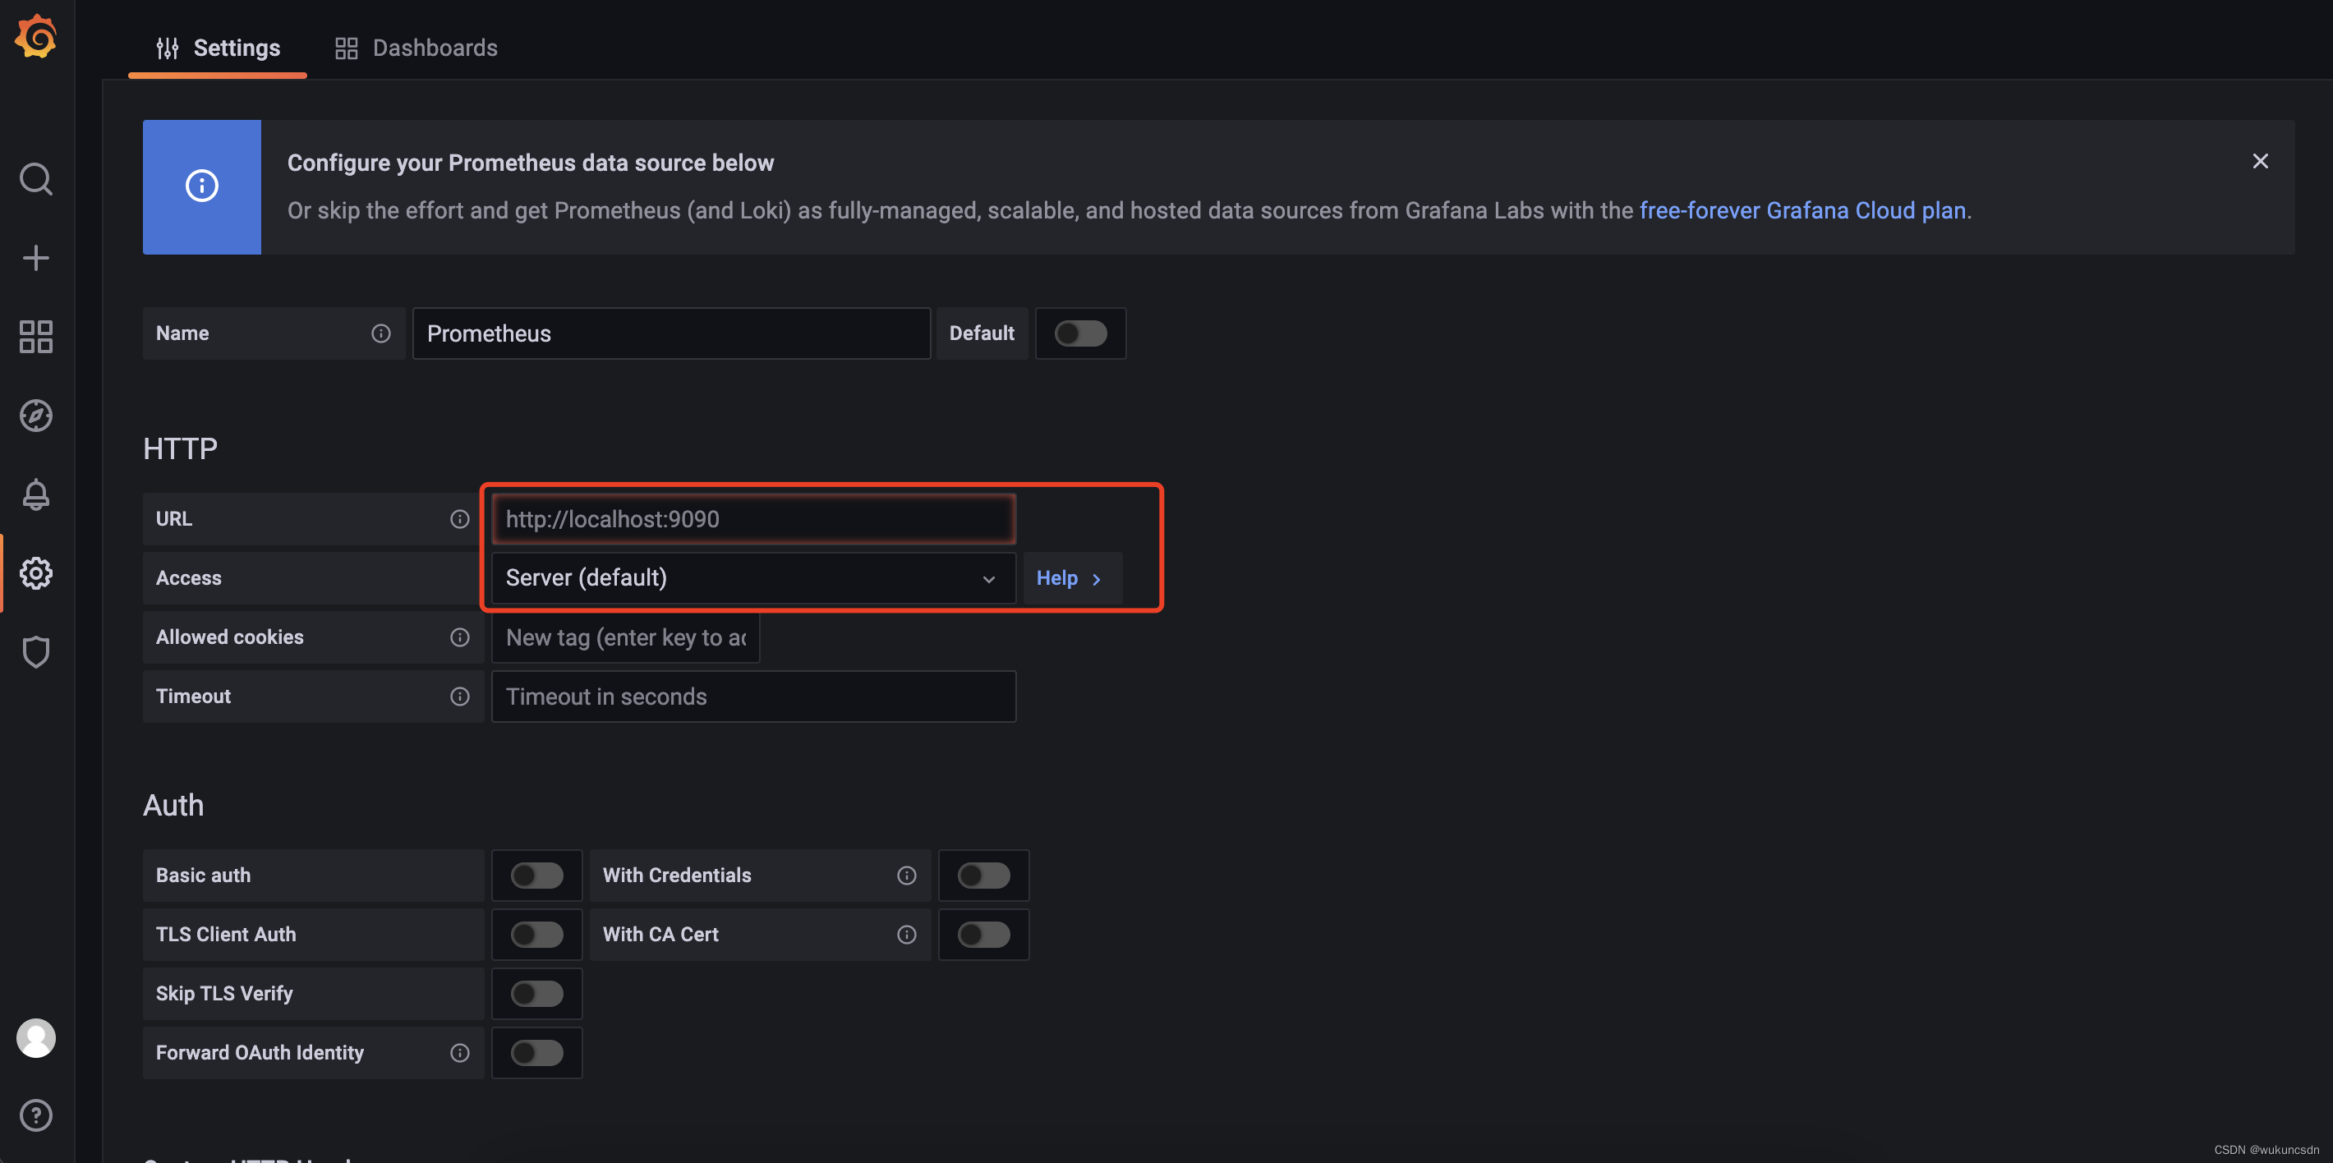Click the Timeout in seconds input field
Viewport: 2333px width, 1163px height.
click(x=752, y=696)
